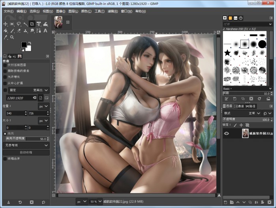
Task: Open the 位置 px unit dropdown
Action: [43, 106]
